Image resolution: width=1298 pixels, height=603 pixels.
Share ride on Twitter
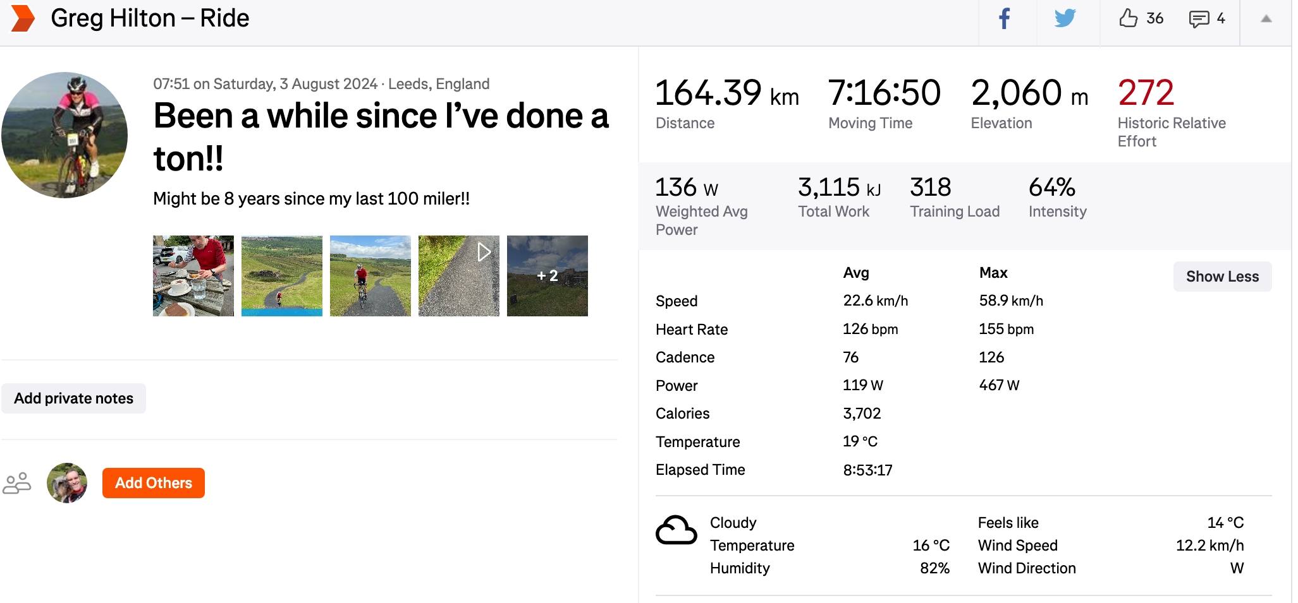[1065, 18]
